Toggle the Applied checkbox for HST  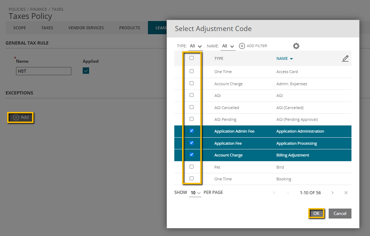[x=86, y=71]
